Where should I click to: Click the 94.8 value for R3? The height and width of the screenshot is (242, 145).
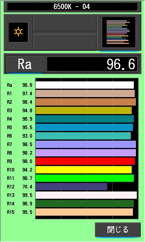[27, 111]
